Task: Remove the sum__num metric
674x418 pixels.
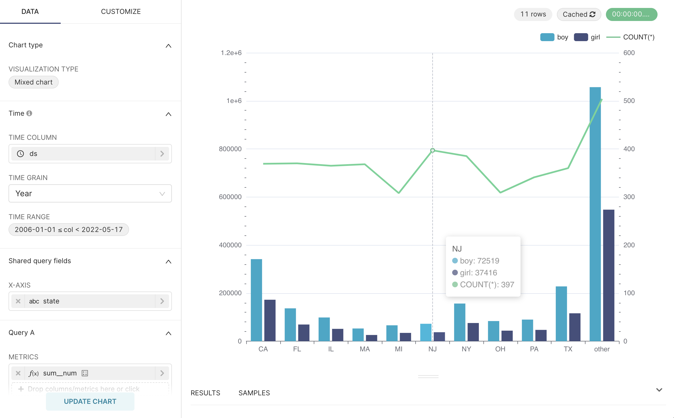Action: click(x=18, y=373)
